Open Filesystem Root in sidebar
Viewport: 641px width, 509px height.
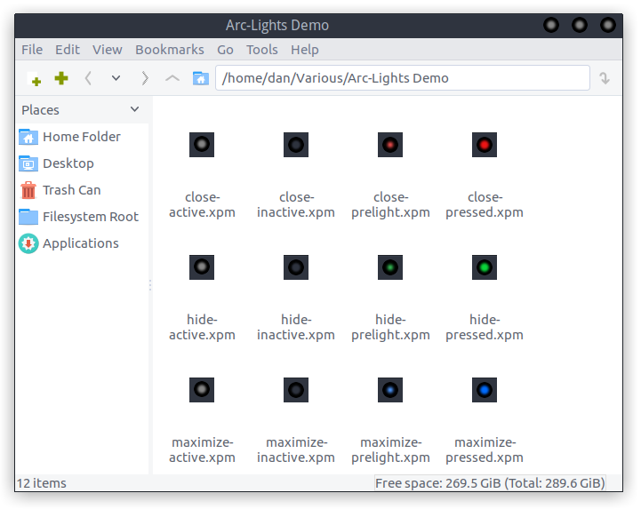[x=83, y=217]
